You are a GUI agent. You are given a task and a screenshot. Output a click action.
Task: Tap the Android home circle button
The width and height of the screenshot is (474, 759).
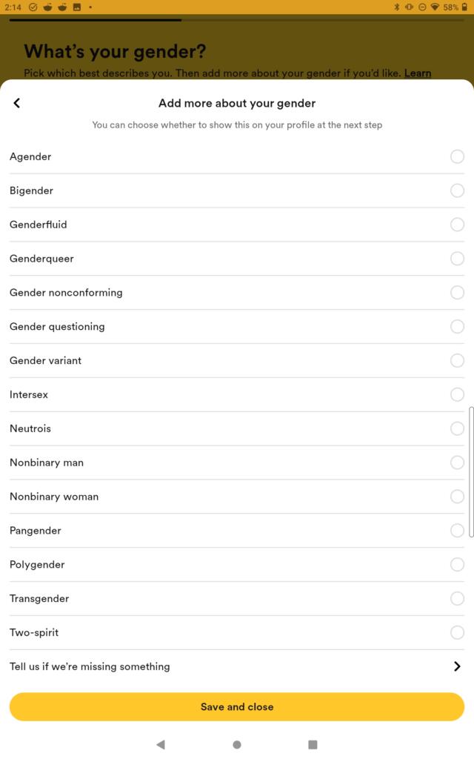click(237, 744)
